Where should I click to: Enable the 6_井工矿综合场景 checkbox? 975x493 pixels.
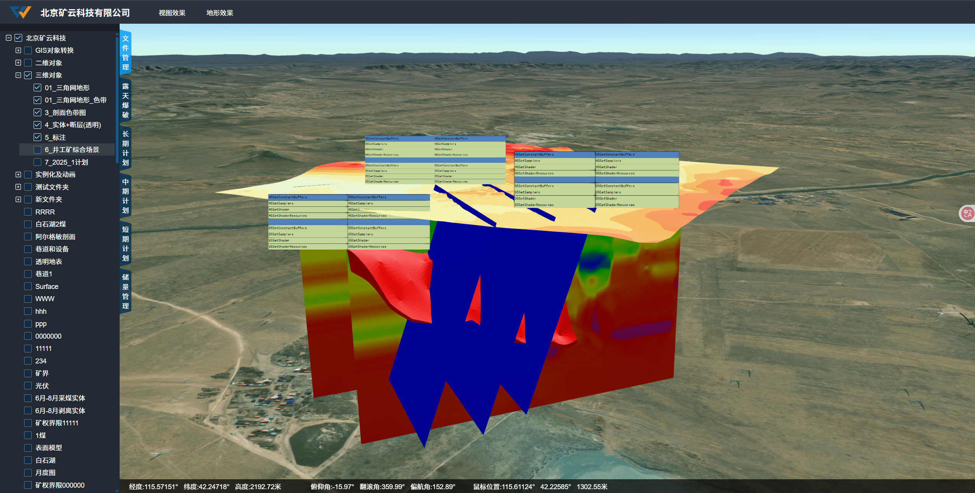point(37,150)
